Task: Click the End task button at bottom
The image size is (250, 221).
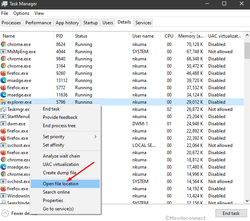Action: (231, 213)
